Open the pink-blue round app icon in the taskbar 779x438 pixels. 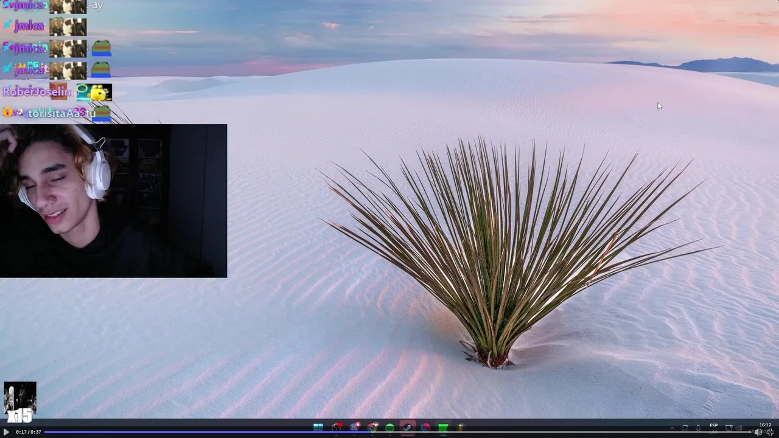click(x=425, y=427)
